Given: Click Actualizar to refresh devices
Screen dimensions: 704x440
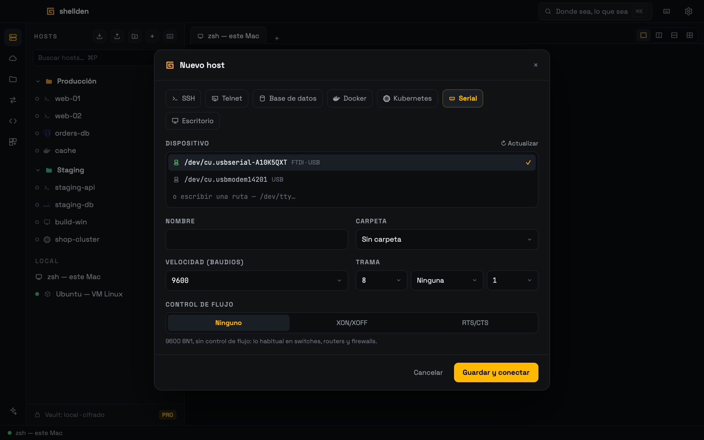Looking at the screenshot, I should [519, 143].
